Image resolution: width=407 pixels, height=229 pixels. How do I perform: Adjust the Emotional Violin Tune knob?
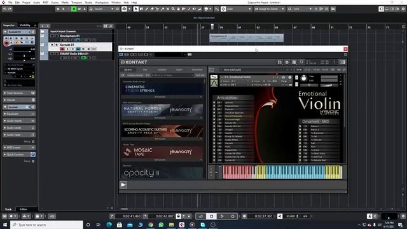[x=303, y=78]
